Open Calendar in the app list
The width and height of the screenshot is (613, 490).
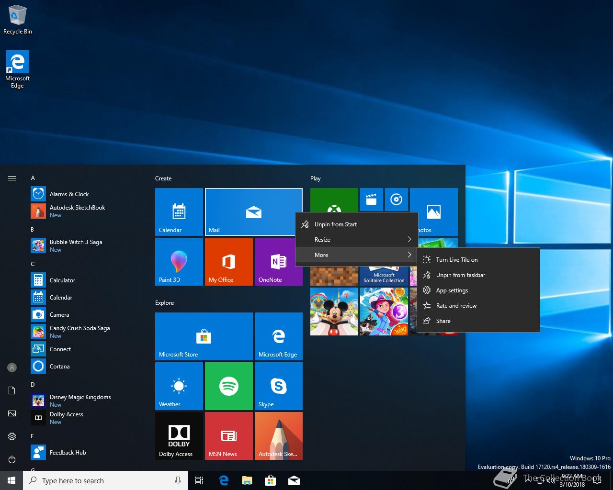pyautogui.click(x=86, y=298)
